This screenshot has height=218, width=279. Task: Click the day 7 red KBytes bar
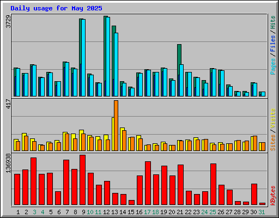click(66, 183)
